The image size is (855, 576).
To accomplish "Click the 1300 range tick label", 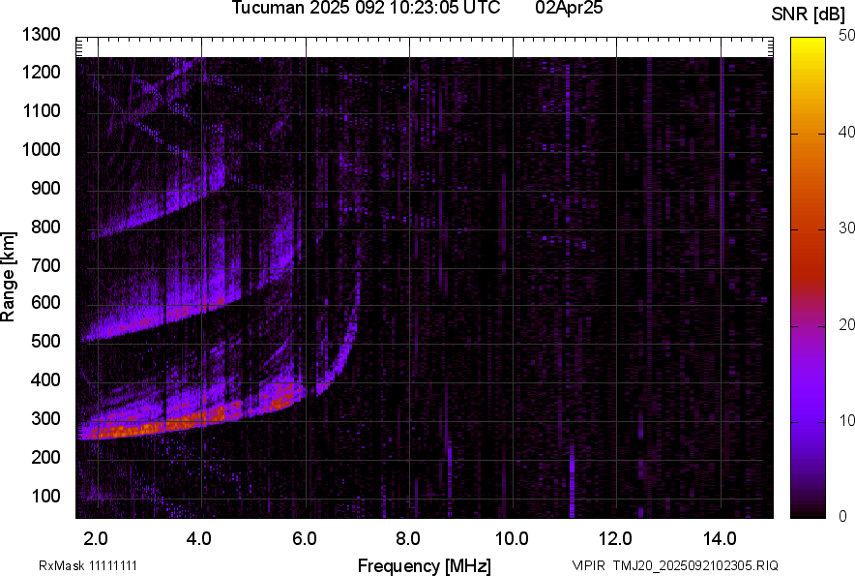I will tap(41, 35).
